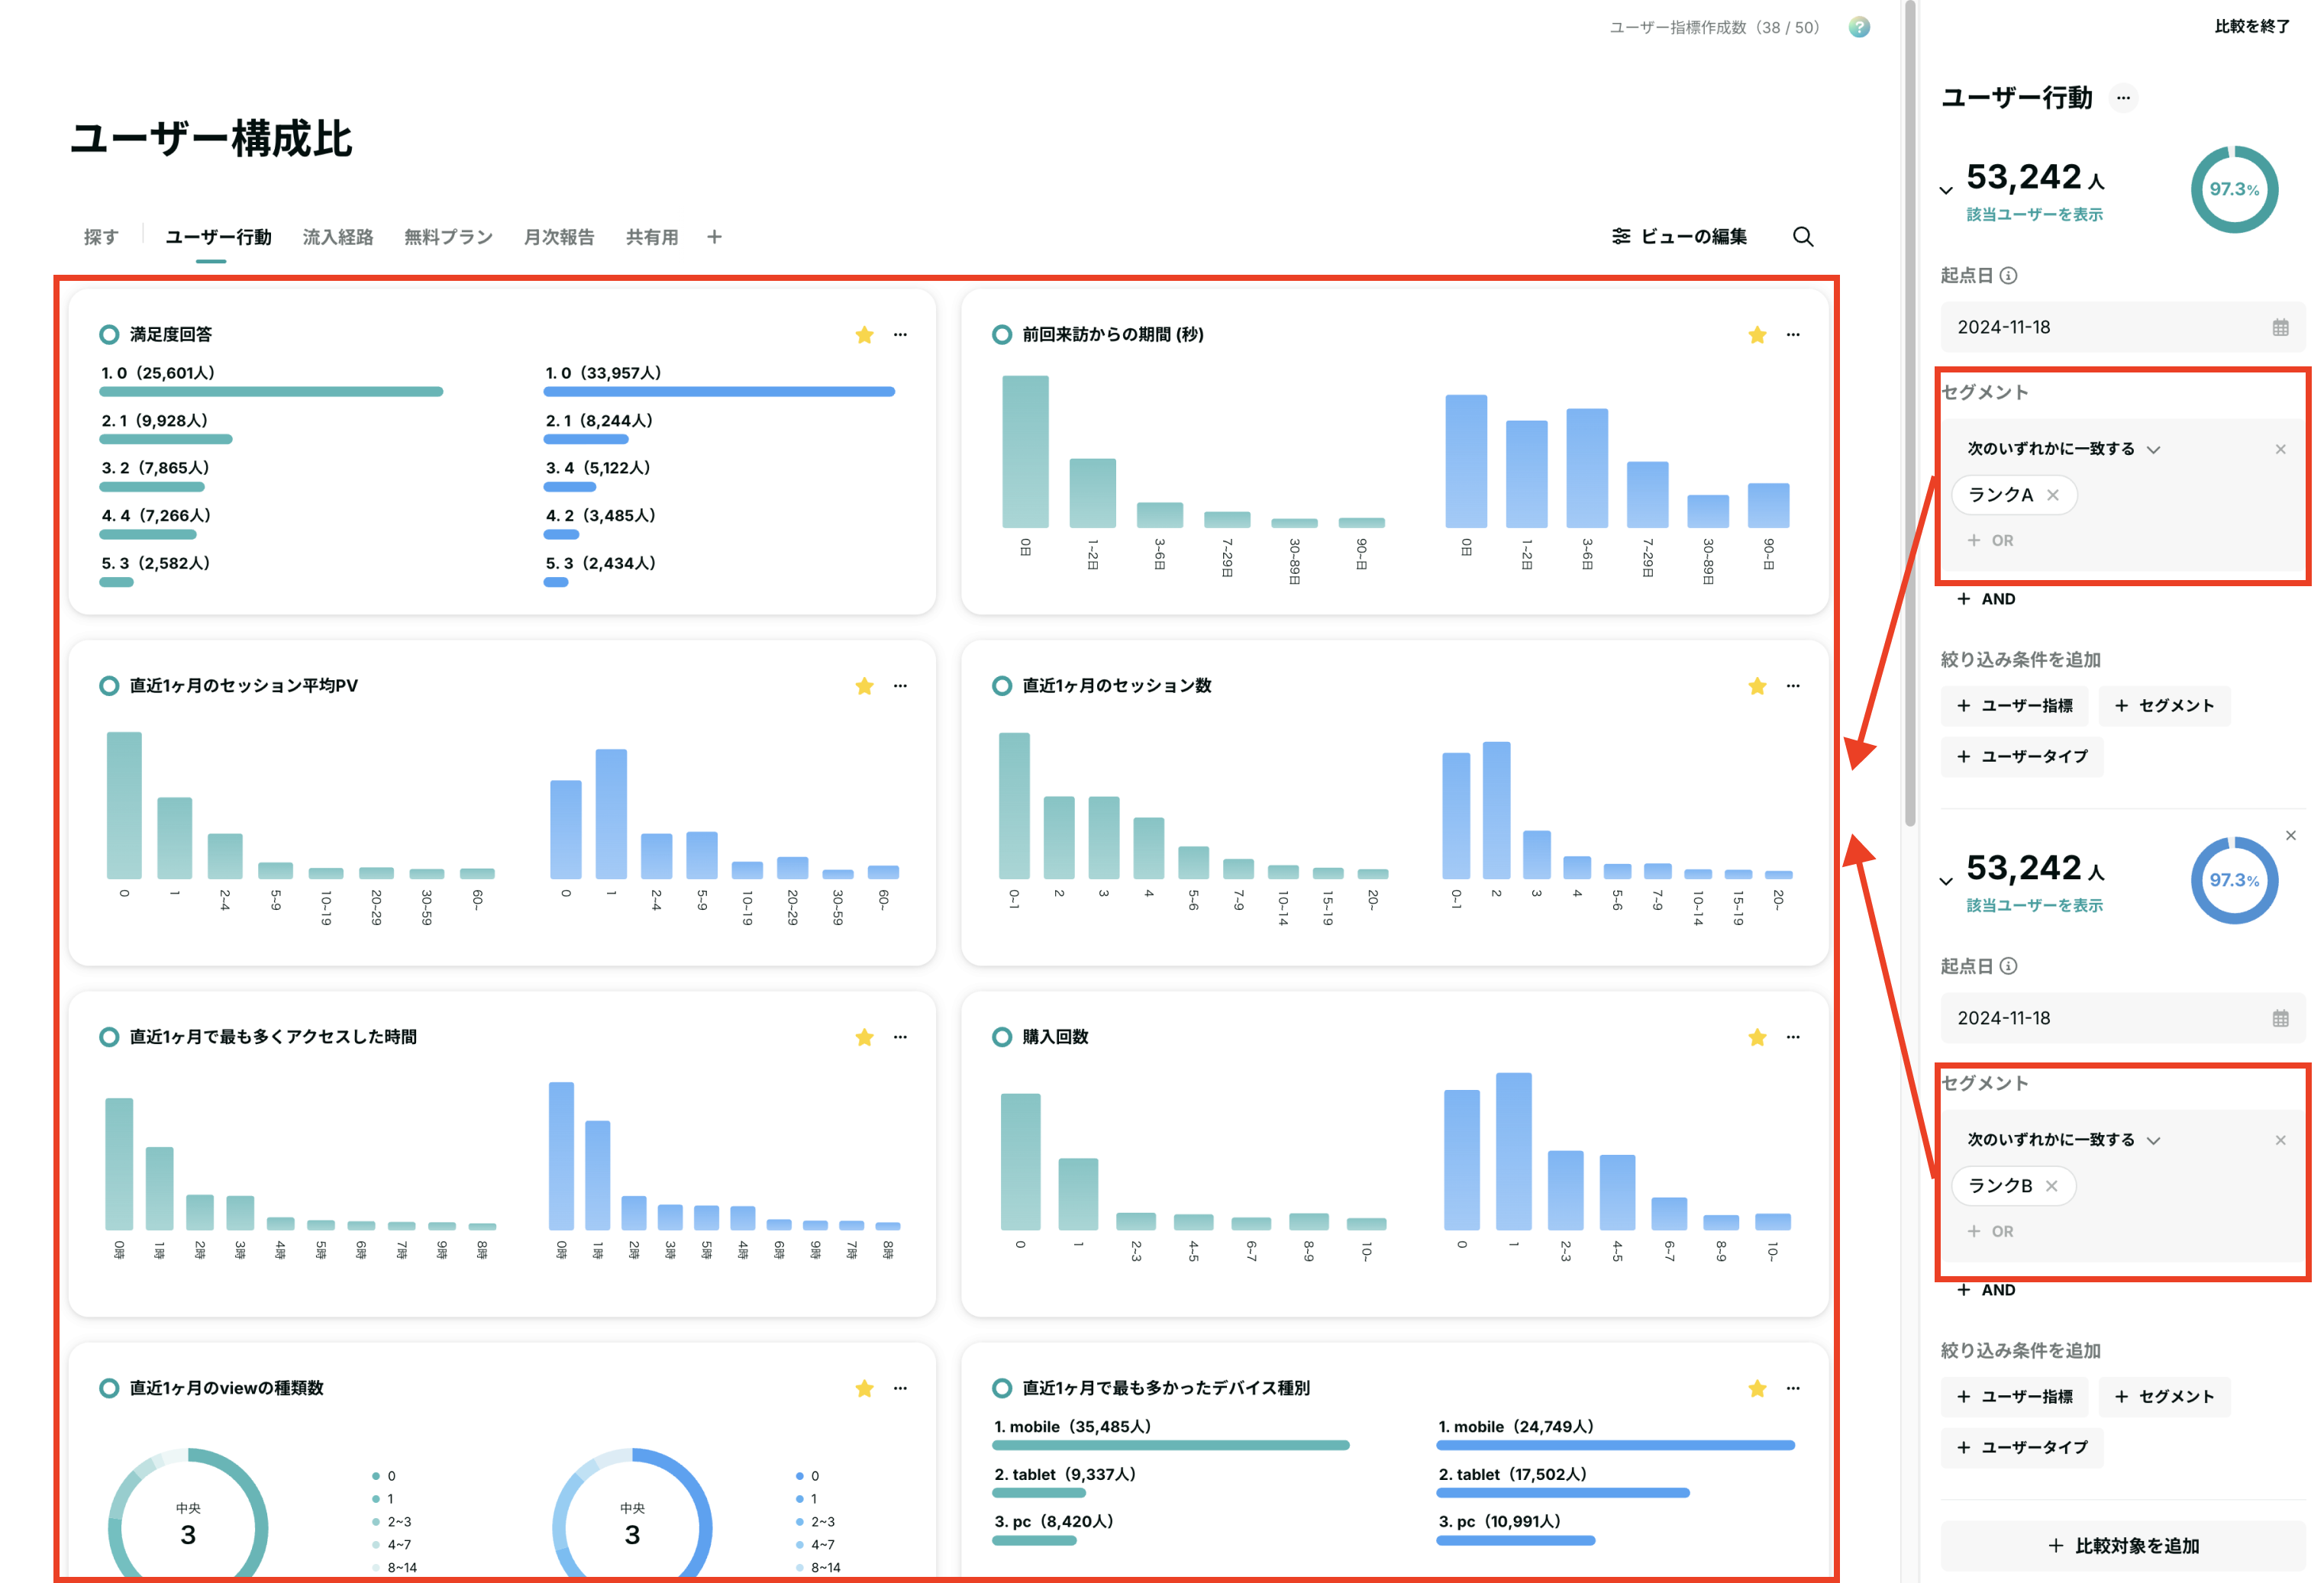The width and height of the screenshot is (2324, 1583).
Task: Add ユーザータイプ filter in first comparison
Action: (2022, 757)
